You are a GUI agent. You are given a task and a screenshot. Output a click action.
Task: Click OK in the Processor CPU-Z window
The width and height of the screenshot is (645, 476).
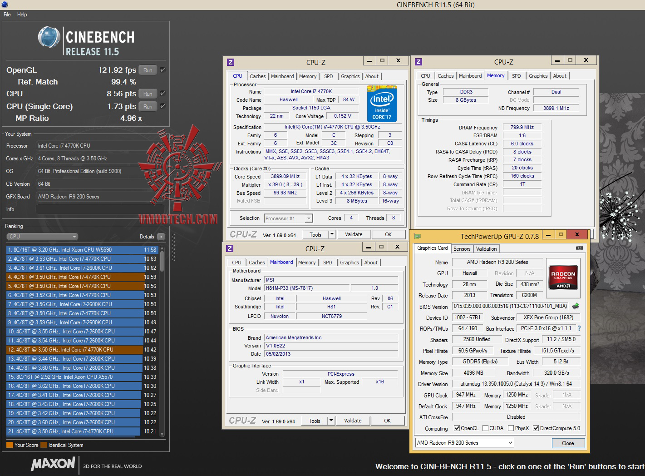388,234
